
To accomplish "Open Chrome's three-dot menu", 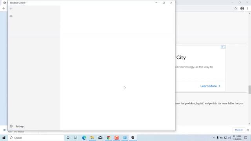I will point(247,9).
